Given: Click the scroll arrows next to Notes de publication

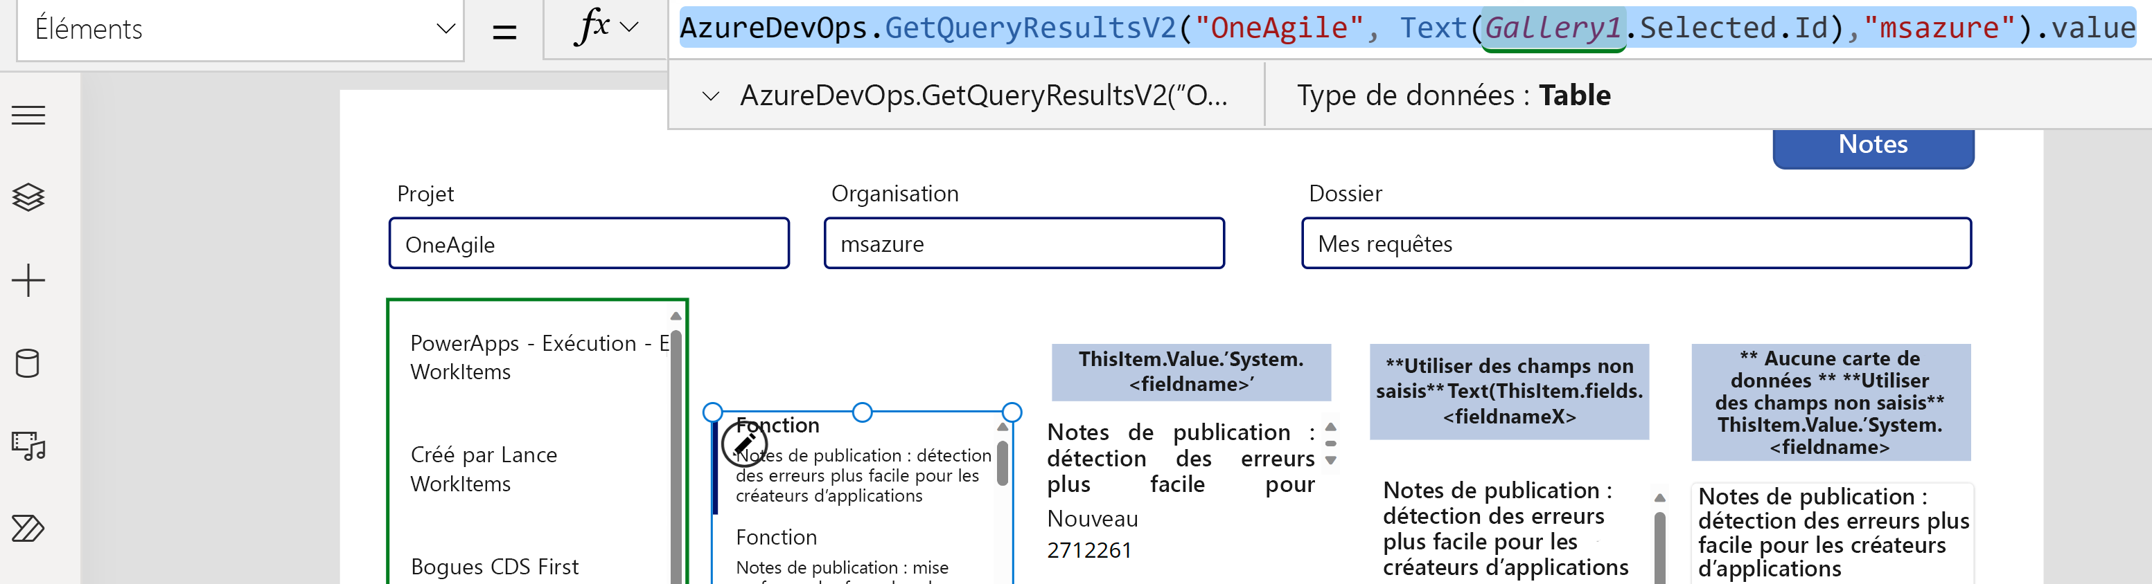Looking at the screenshot, I should (1331, 444).
